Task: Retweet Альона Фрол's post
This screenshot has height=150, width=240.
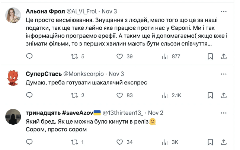Action: [74, 56]
